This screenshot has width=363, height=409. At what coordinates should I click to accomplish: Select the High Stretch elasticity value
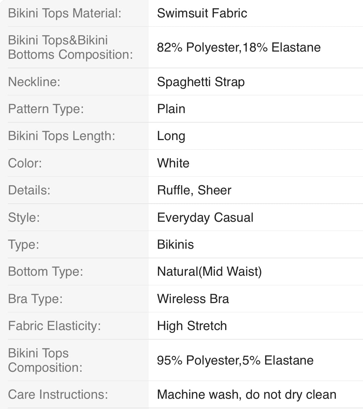pos(192,326)
